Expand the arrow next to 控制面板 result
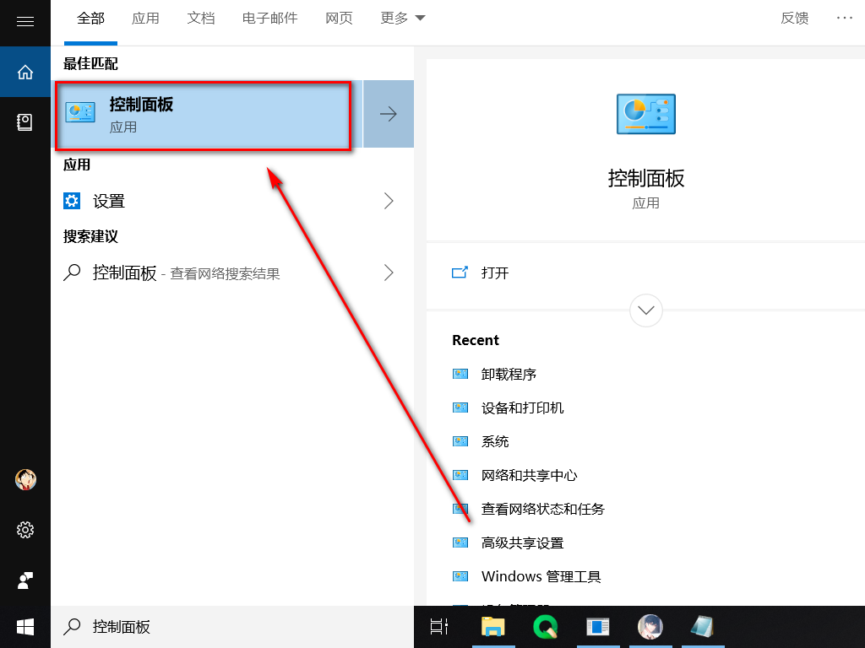The height and width of the screenshot is (648, 865). (389, 114)
